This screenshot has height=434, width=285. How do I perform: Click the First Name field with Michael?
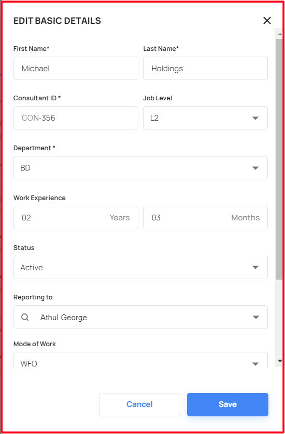tap(76, 69)
